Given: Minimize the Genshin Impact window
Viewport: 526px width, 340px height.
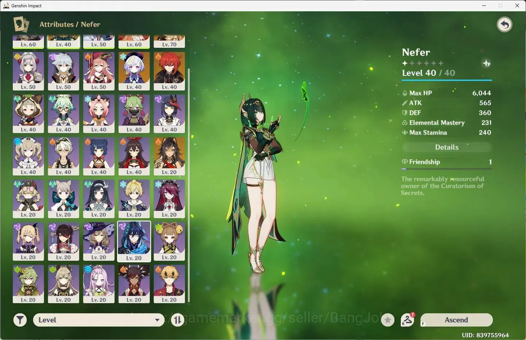Looking at the screenshot, I should (484, 5).
